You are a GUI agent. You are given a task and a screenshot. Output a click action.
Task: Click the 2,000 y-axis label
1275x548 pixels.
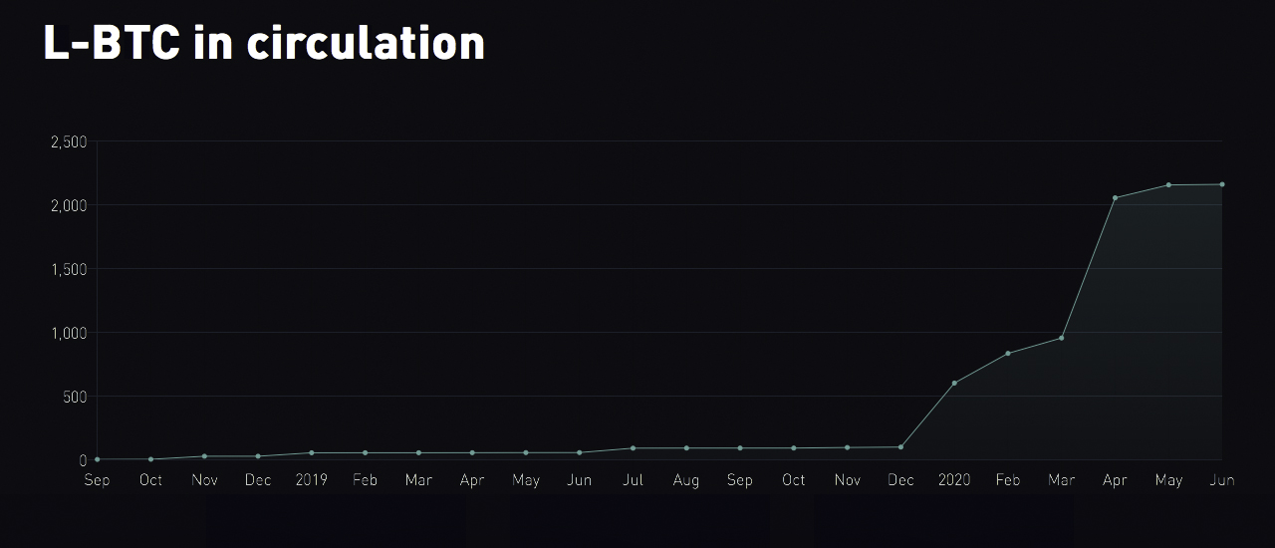coord(69,205)
